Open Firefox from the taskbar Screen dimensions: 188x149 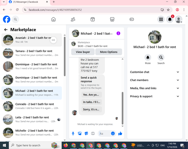tap(65, 145)
